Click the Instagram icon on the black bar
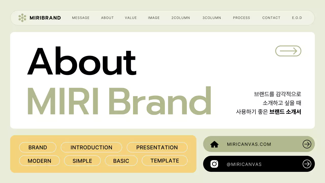Image resolution: width=325 pixels, height=183 pixels. tap(214, 164)
